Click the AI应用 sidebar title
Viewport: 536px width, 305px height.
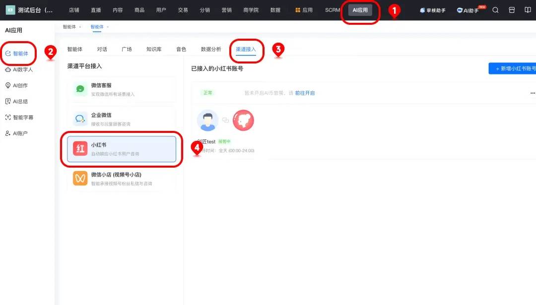[14, 30]
